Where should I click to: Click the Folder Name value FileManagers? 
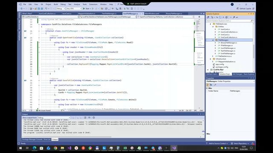click(235, 91)
